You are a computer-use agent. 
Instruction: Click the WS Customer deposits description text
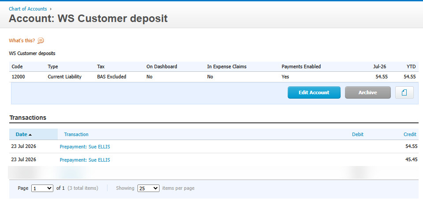point(32,53)
